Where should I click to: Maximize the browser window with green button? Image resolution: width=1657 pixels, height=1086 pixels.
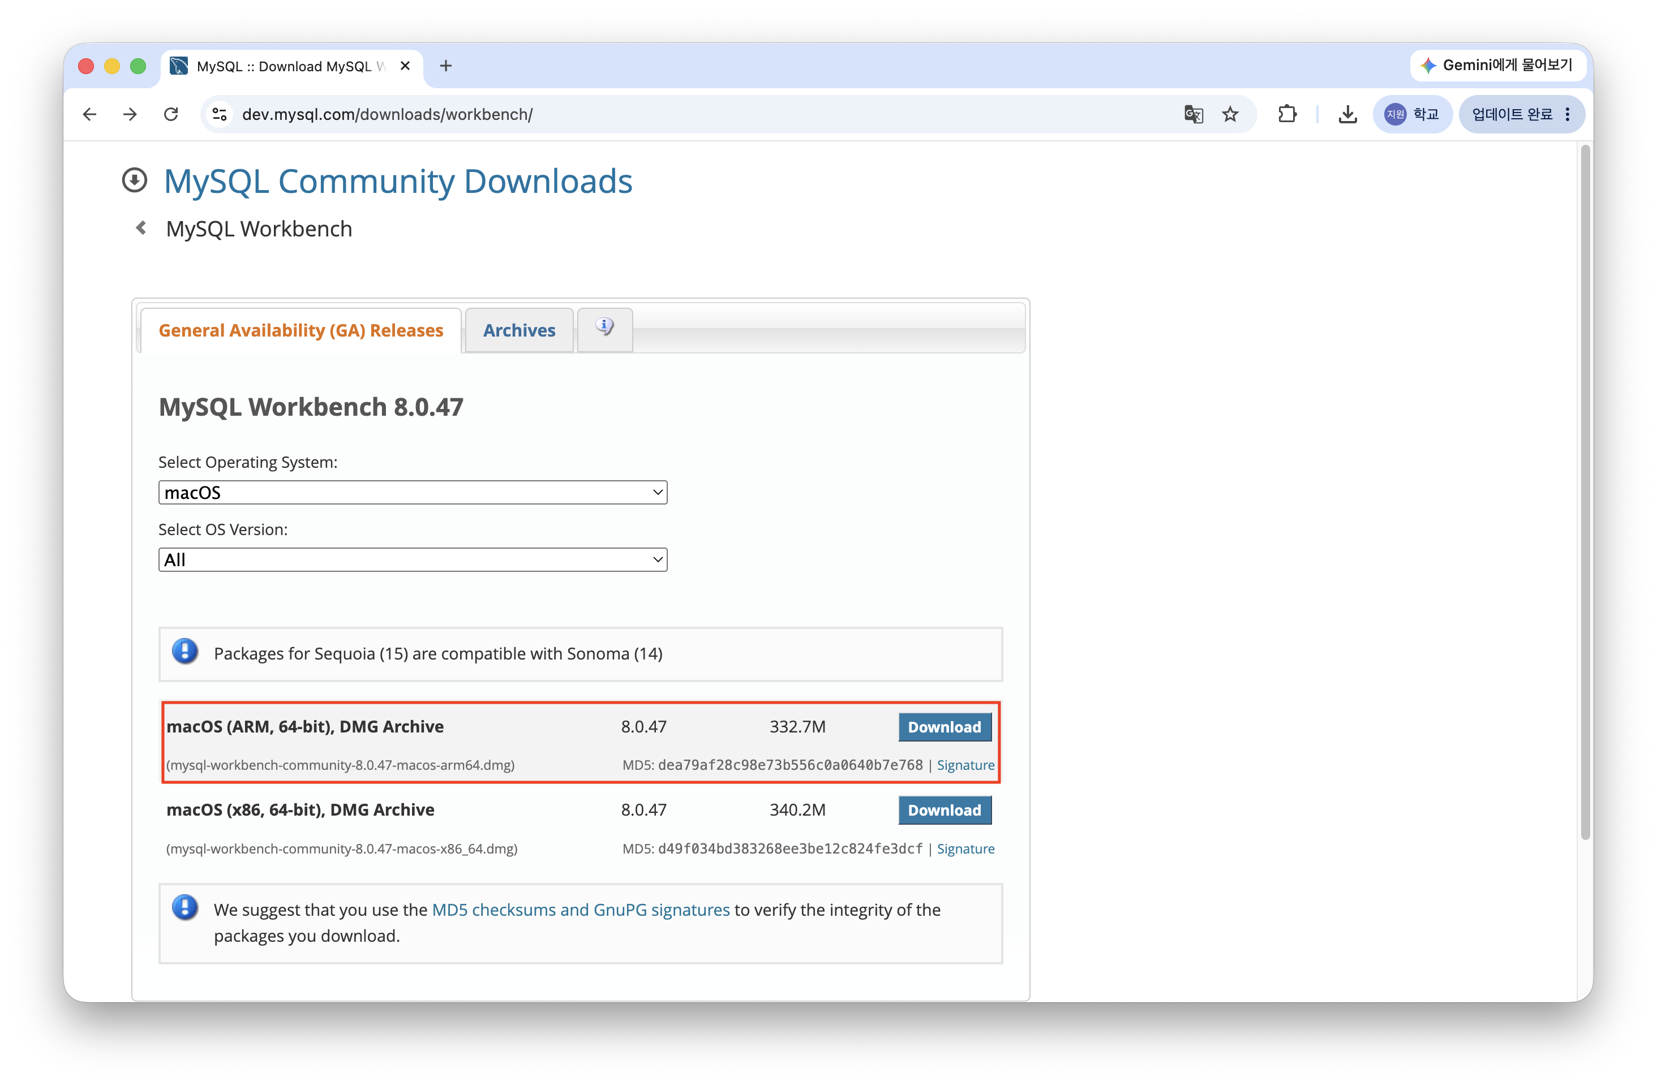point(139,66)
